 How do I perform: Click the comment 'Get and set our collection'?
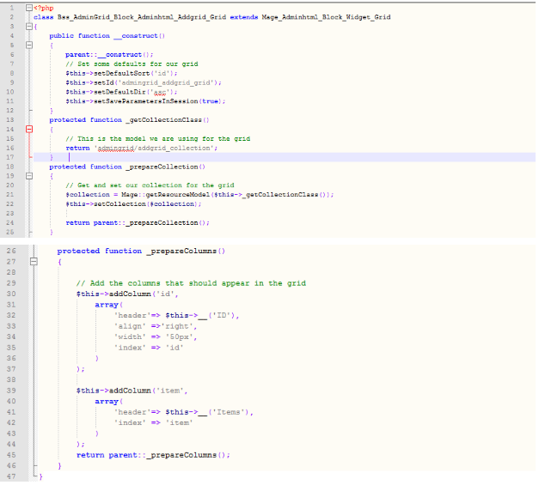point(150,185)
